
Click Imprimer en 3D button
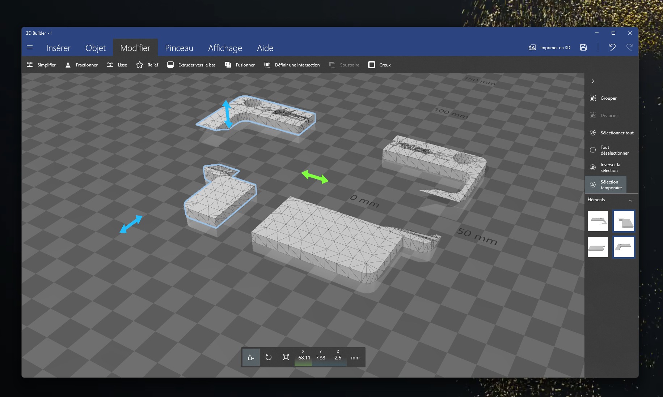549,48
